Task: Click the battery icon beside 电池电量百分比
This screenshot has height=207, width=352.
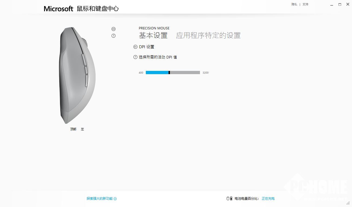Action: pyautogui.click(x=231, y=198)
